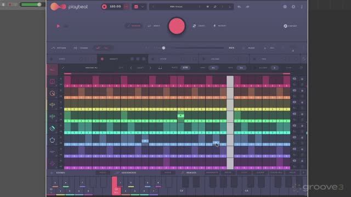Select the magenta sparkle percussion track icon
This screenshot has height=197, width=351.
pyautogui.click(x=53, y=164)
